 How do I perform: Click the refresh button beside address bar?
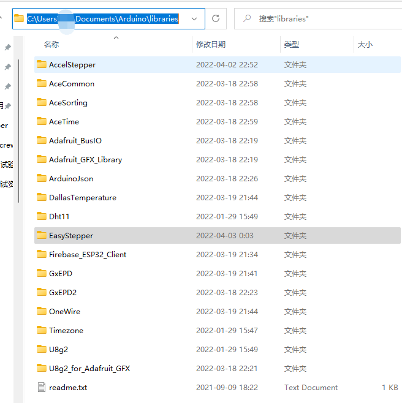pyautogui.click(x=216, y=18)
